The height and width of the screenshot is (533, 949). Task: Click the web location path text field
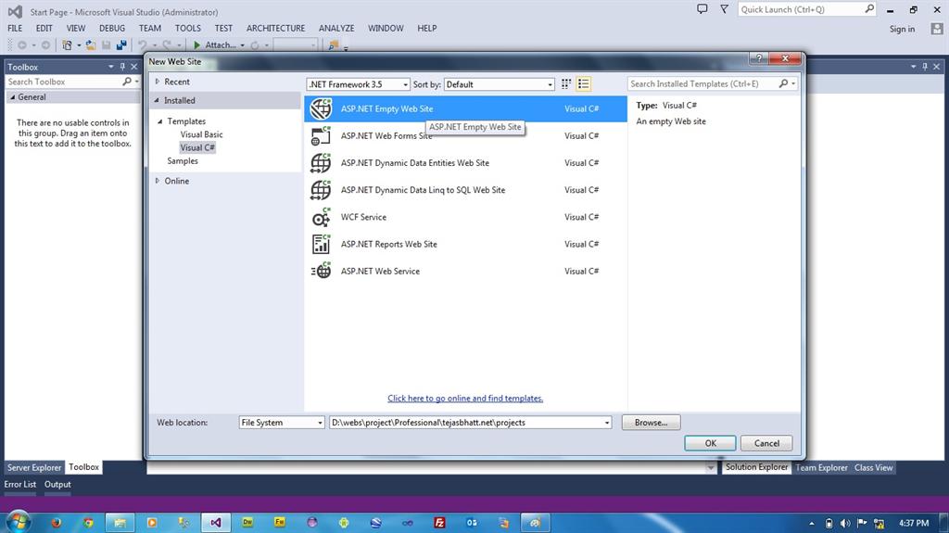[x=465, y=423]
